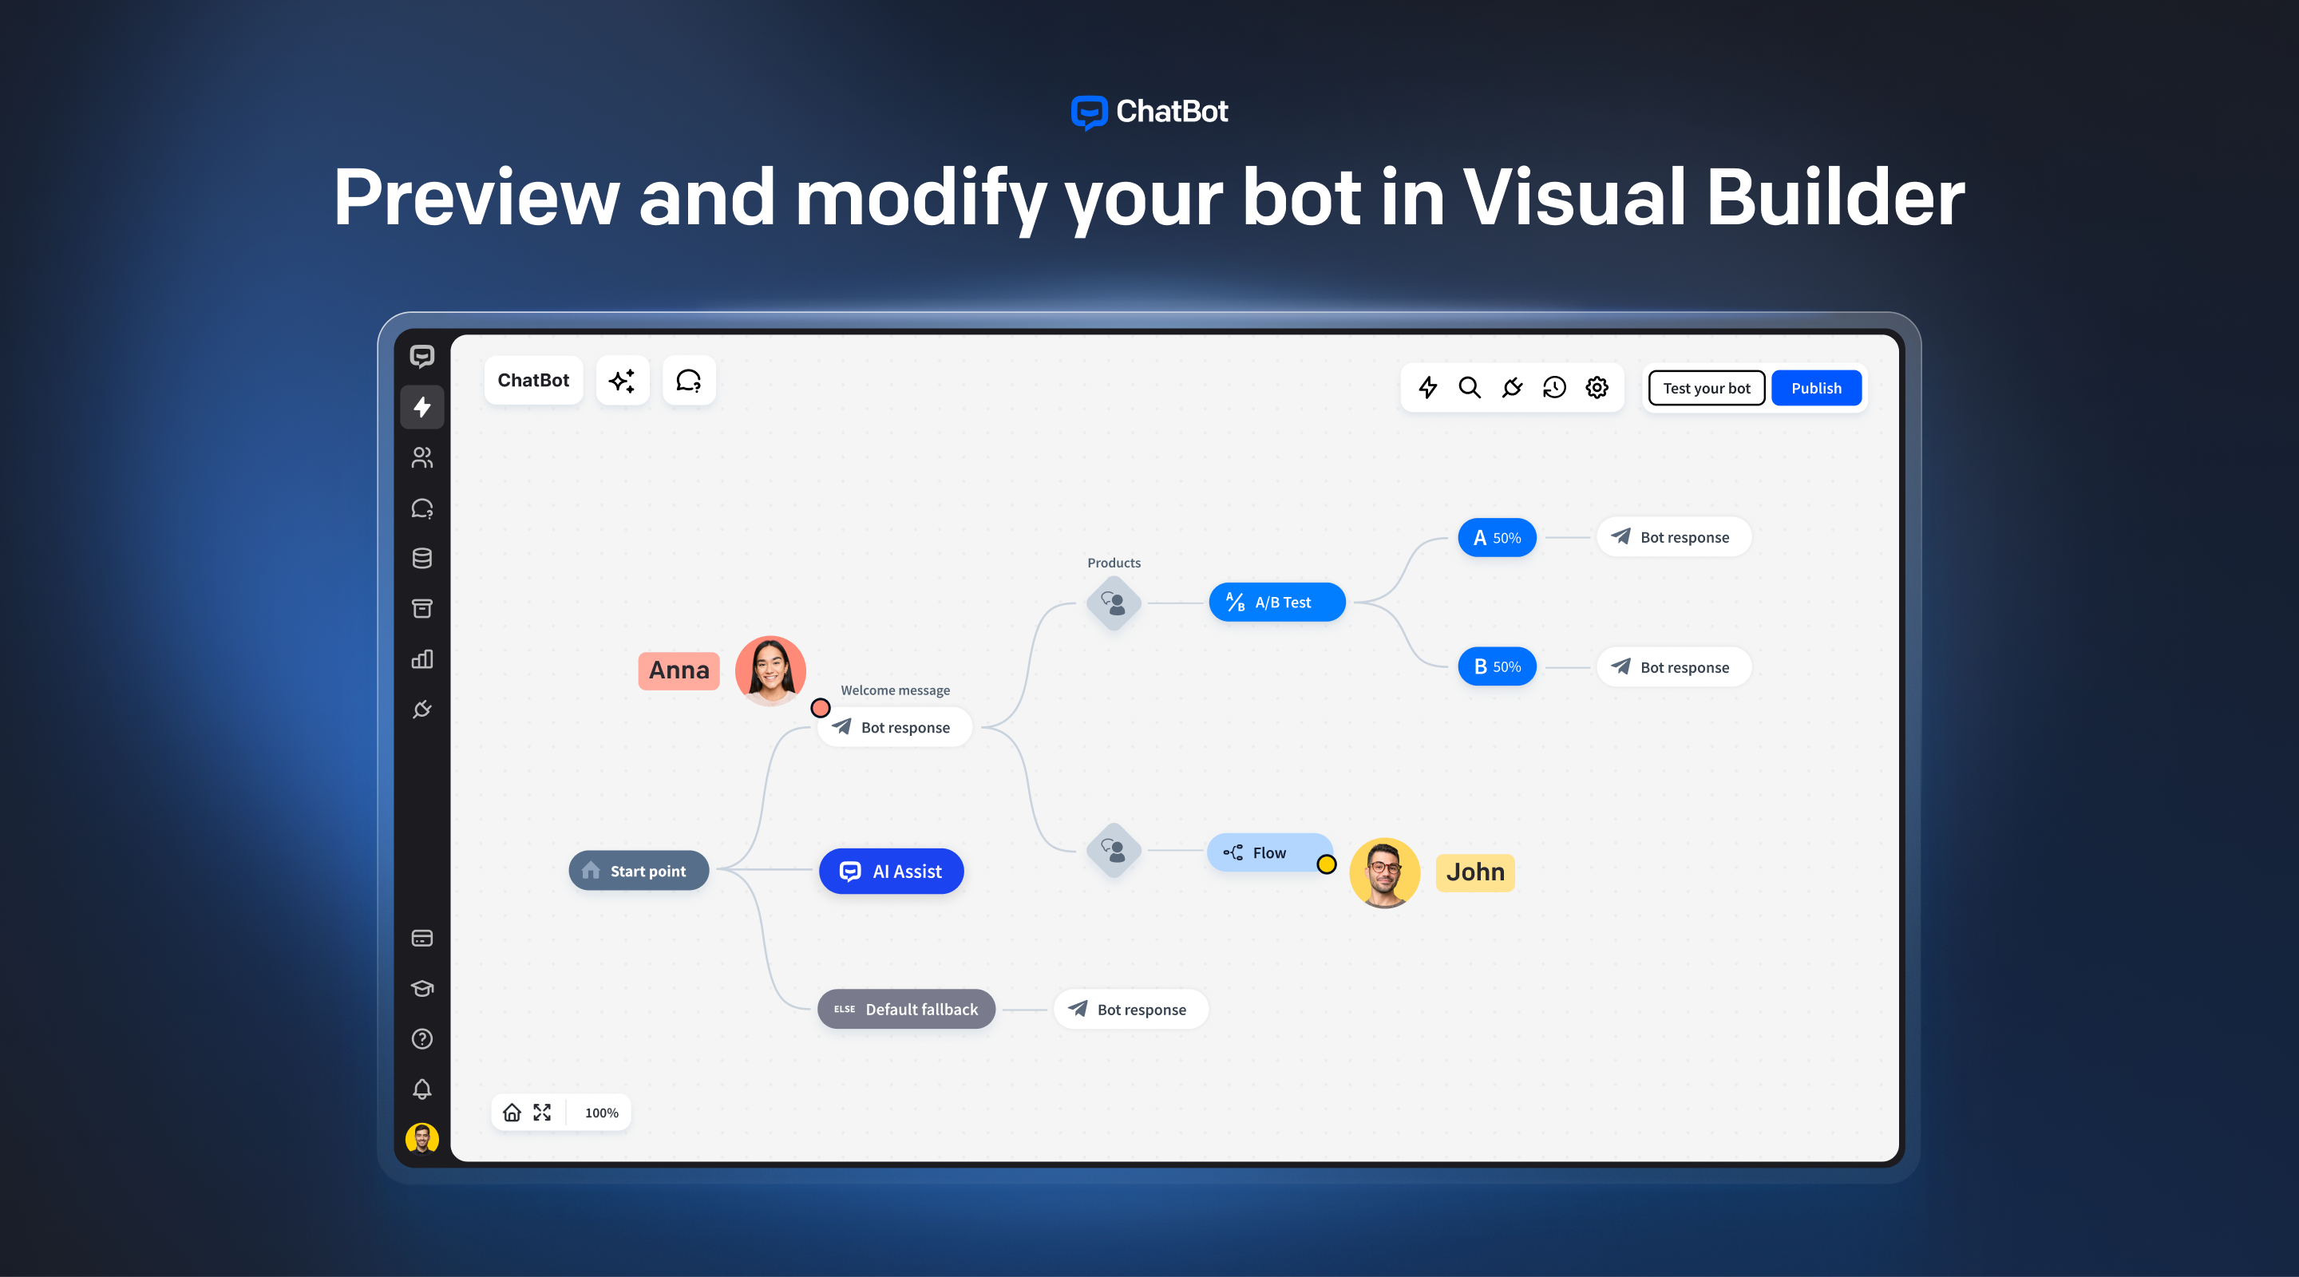Open the Welcome message Bot response node
This screenshot has height=1277, width=2299.
point(894,726)
